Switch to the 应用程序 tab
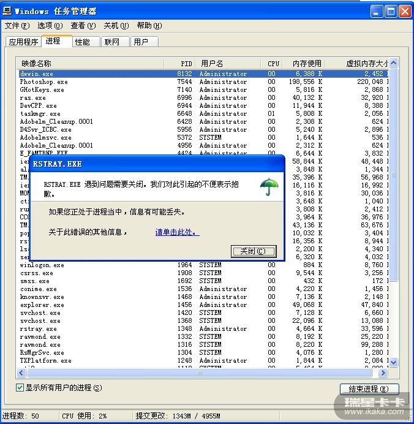The image size is (414, 424). point(23,42)
